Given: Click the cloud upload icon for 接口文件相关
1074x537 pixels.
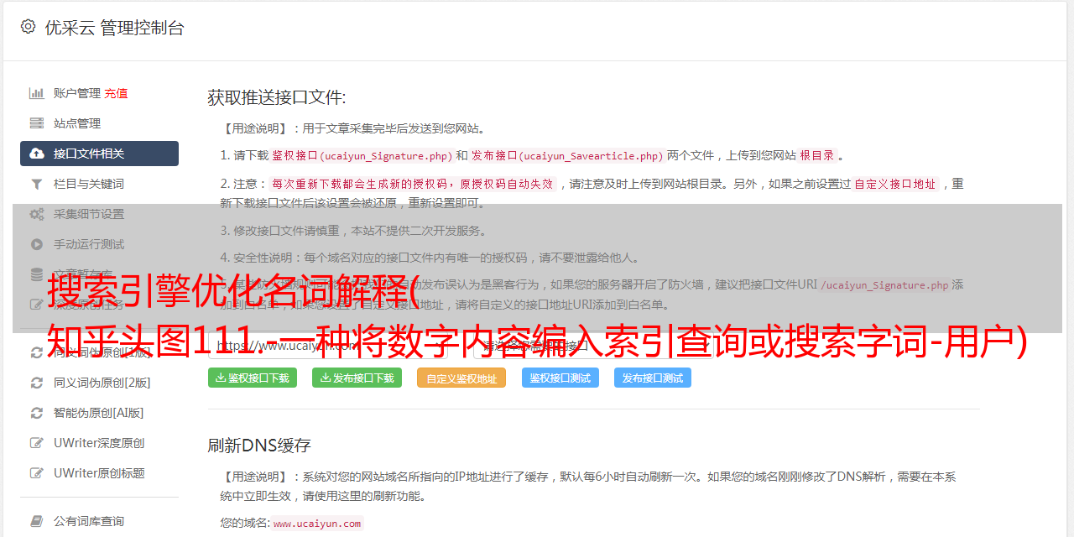Looking at the screenshot, I should pyautogui.click(x=37, y=154).
